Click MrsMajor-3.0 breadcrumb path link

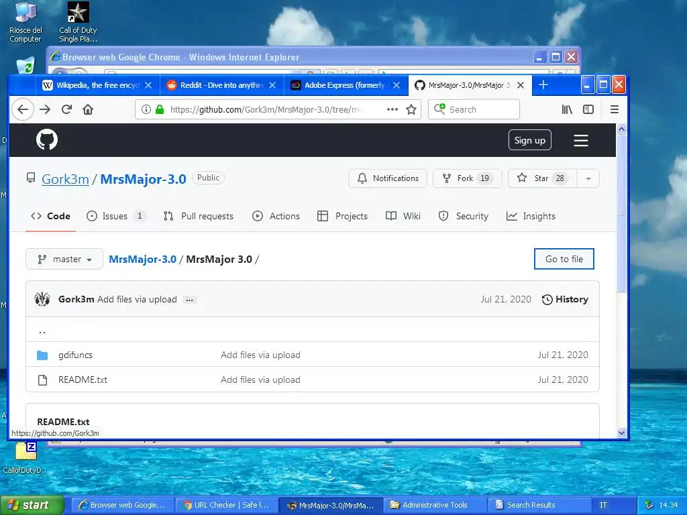pos(142,260)
